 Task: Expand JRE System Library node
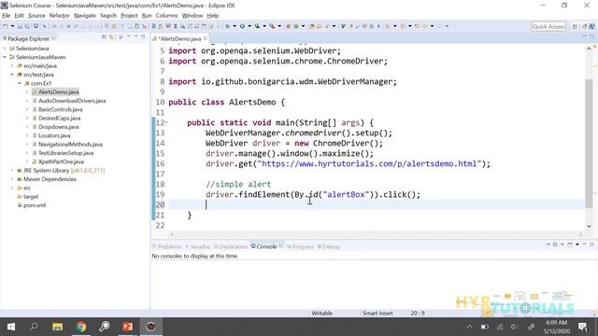(x=12, y=170)
